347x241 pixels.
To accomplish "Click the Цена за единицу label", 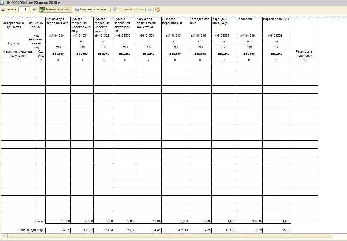I will 31,230.
